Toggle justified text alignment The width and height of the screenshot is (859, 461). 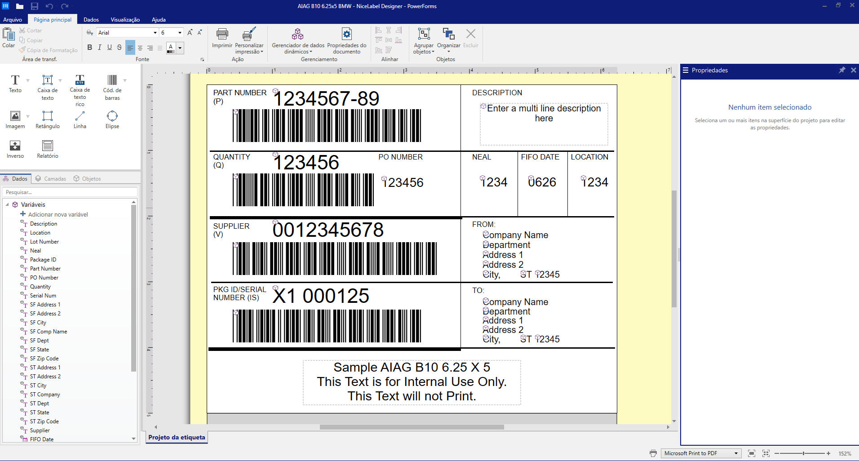pos(159,48)
